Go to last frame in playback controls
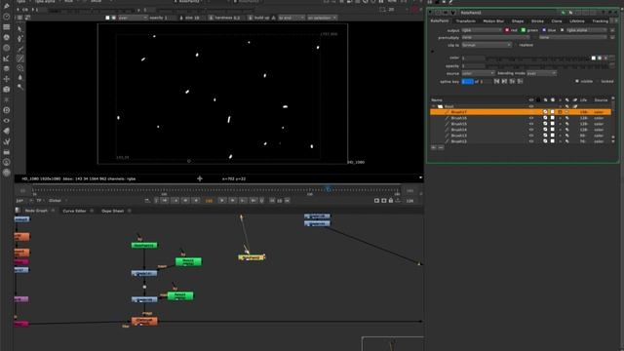624x351 pixels. point(253,201)
